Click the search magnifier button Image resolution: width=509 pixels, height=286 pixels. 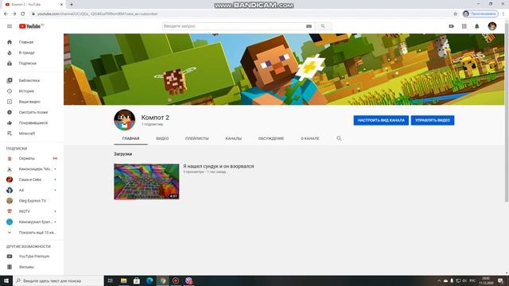click(x=323, y=26)
